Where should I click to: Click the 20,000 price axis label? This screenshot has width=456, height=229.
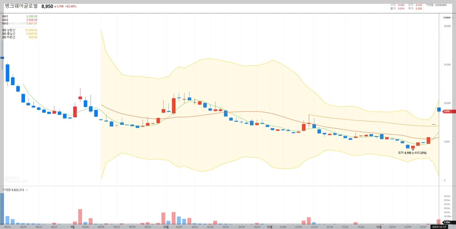click(447, 26)
